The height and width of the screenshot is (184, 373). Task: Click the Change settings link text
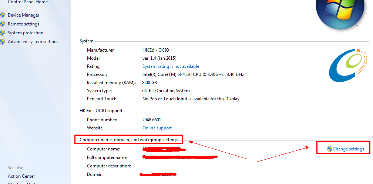click(348, 149)
